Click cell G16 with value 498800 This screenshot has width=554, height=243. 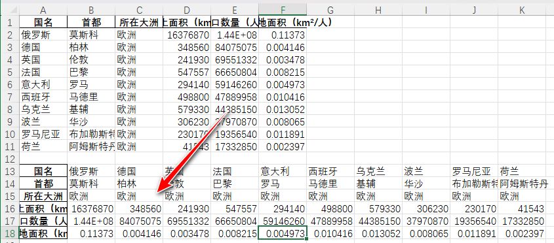[x=330, y=208]
